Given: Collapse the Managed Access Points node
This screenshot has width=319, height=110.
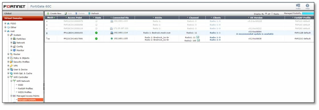Looking at the screenshot, I should click(x=11, y=96).
